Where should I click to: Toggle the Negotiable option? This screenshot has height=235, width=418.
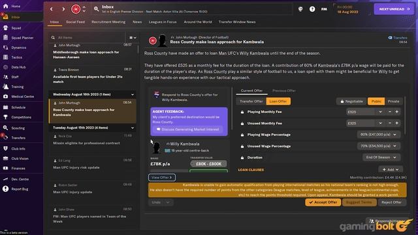click(x=351, y=101)
